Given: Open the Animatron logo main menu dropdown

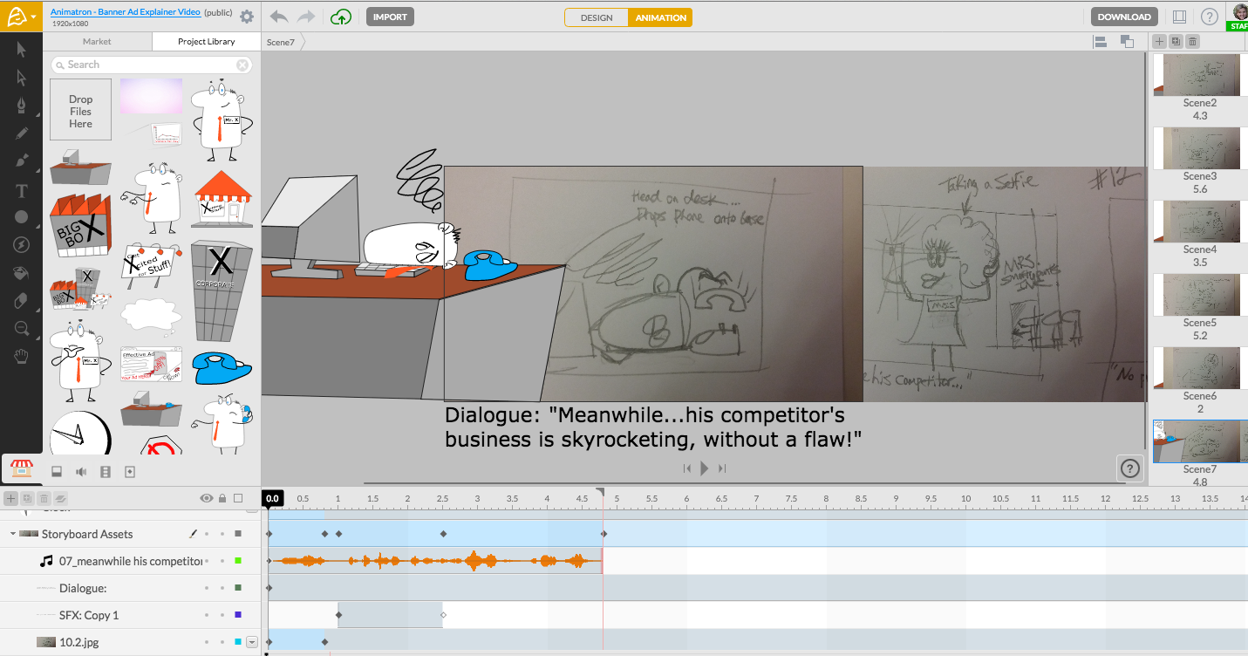Looking at the screenshot, I should coord(21,17).
